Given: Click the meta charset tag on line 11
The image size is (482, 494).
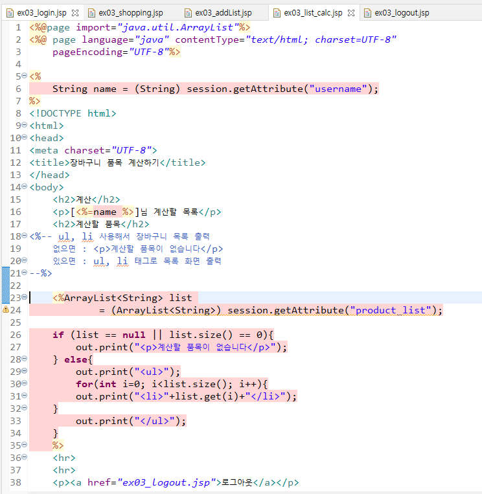Looking at the screenshot, I should [x=93, y=150].
